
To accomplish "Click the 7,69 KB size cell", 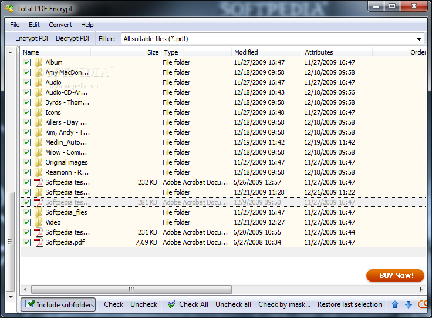I will coord(146,242).
